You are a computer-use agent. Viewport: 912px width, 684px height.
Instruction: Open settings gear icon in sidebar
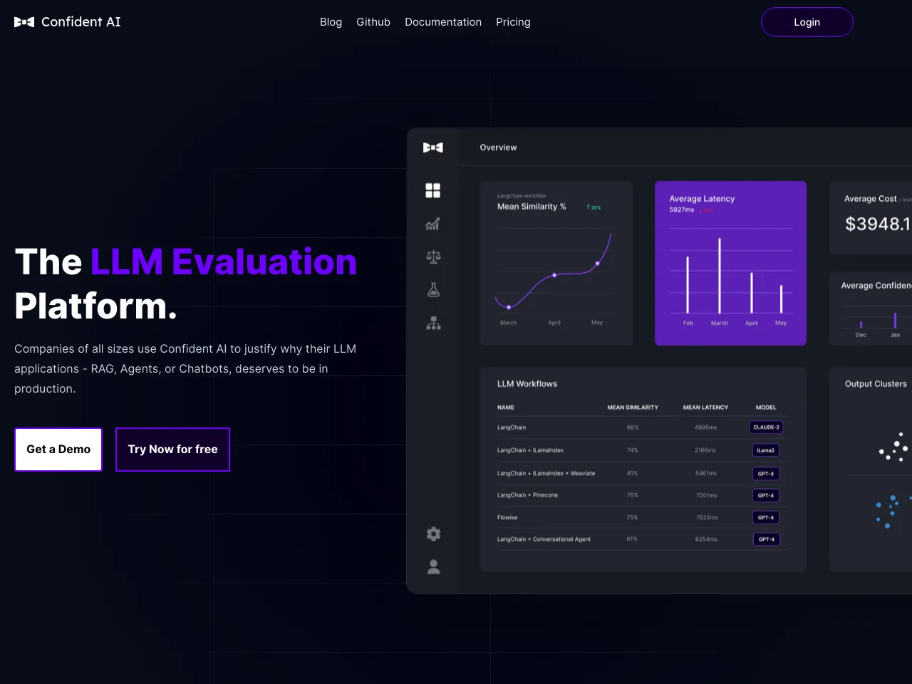(432, 534)
